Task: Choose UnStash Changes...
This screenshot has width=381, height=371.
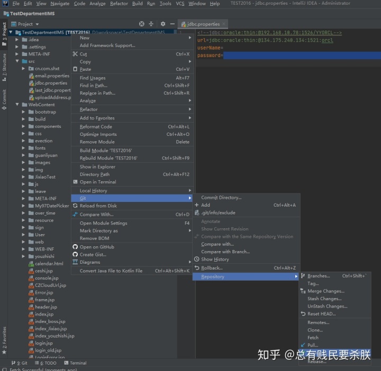Action: (335, 306)
